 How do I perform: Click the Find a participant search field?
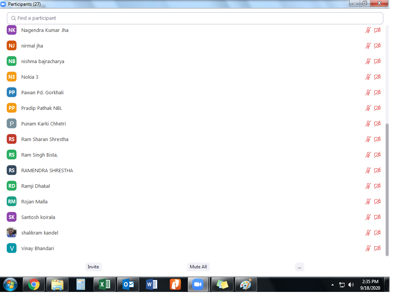pos(195,18)
